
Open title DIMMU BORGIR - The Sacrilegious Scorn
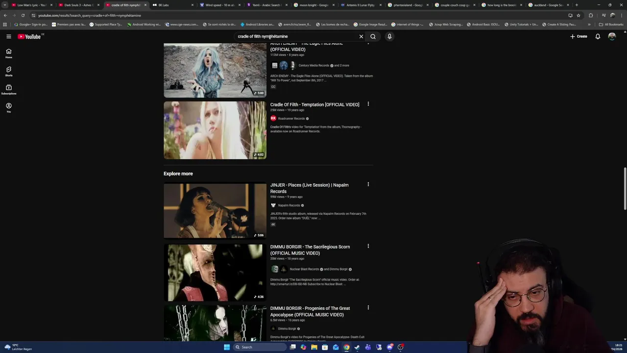click(310, 250)
